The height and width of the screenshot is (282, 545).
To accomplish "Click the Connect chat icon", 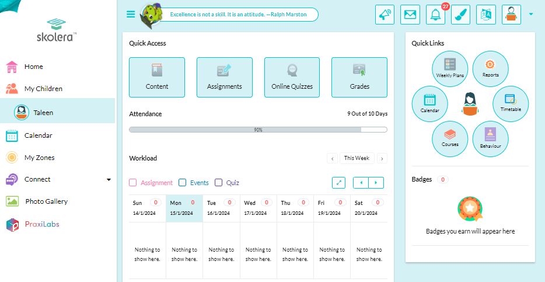I will [12, 180].
